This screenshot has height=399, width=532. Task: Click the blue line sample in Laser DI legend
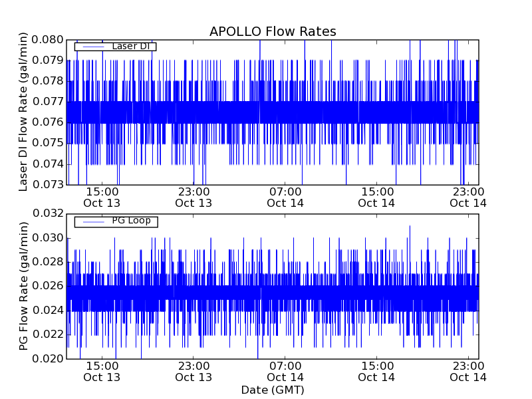click(x=93, y=47)
